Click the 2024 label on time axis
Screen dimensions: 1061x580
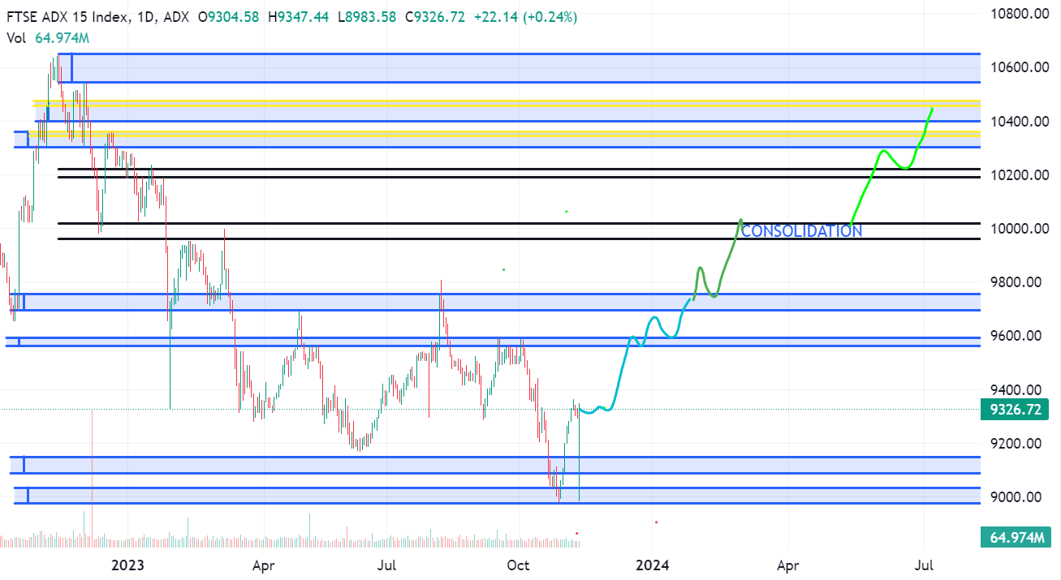[x=653, y=565]
